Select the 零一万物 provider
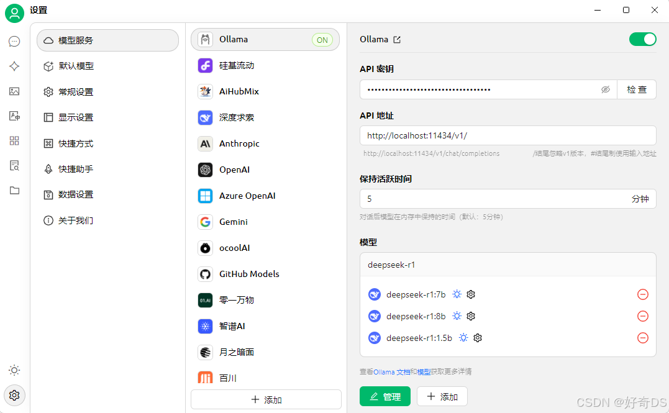This screenshot has width=669, height=413. 265,300
